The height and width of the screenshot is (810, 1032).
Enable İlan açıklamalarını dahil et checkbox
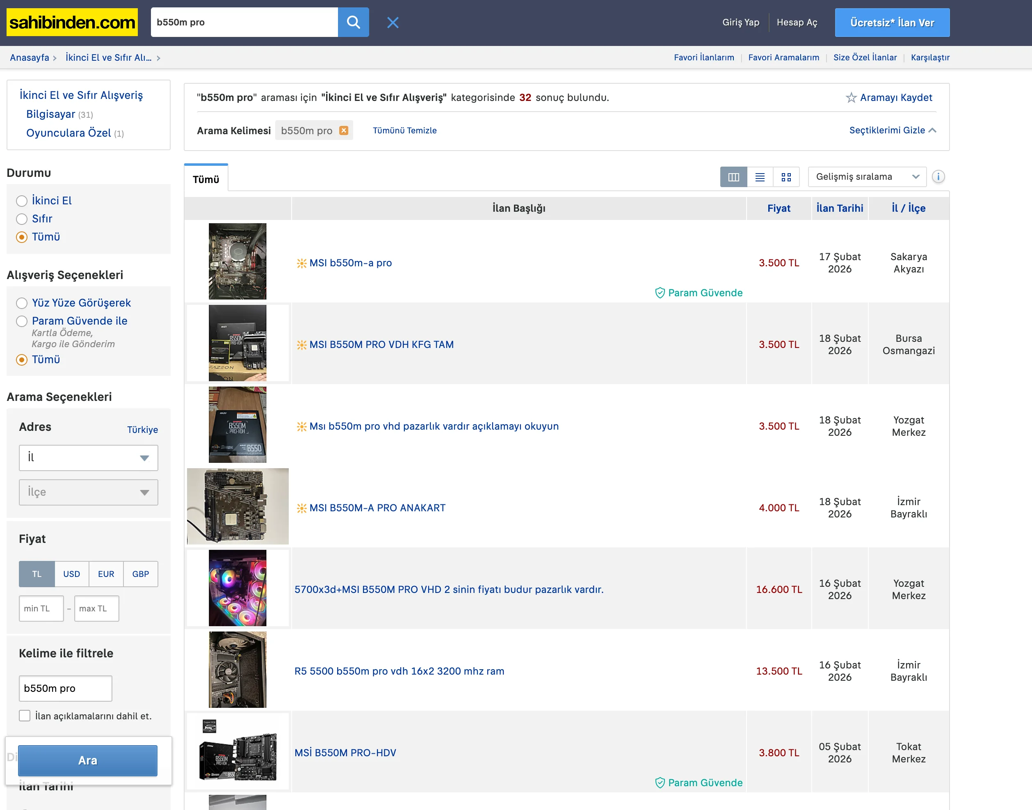[x=25, y=716]
